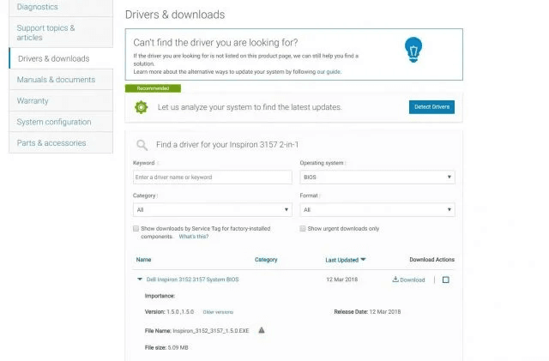The width and height of the screenshot is (549, 361).
Task: Follow the What's this? link
Action: (193, 237)
